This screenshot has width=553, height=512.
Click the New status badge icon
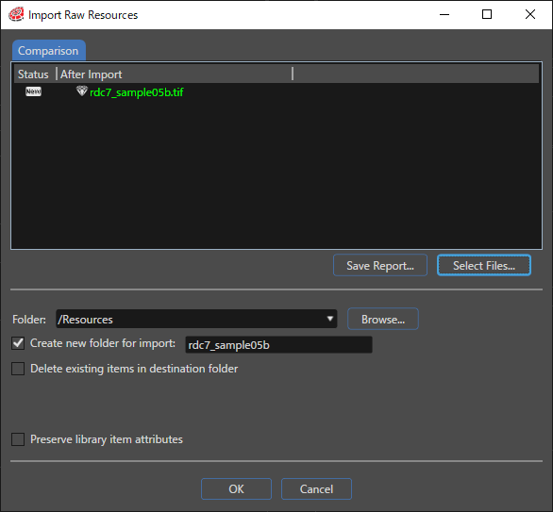[33, 91]
